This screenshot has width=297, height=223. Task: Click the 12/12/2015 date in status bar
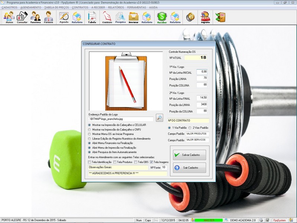click(x=168, y=220)
